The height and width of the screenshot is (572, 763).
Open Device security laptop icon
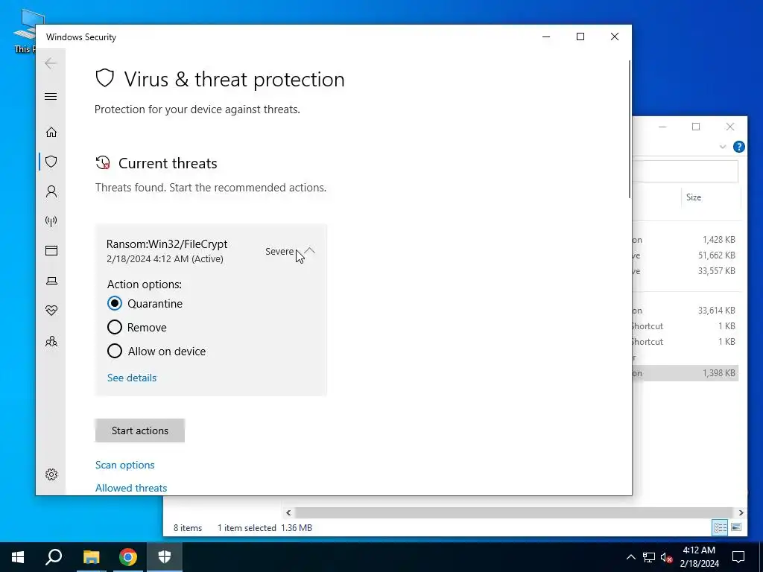51,281
